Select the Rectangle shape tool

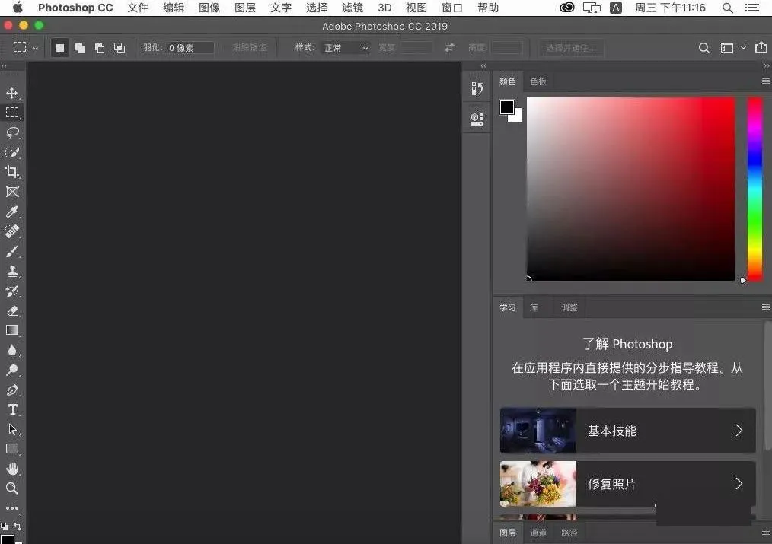(x=12, y=449)
